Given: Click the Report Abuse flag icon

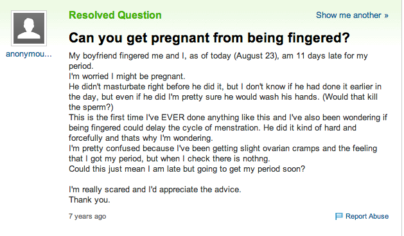Looking at the screenshot, I should 339,216.
